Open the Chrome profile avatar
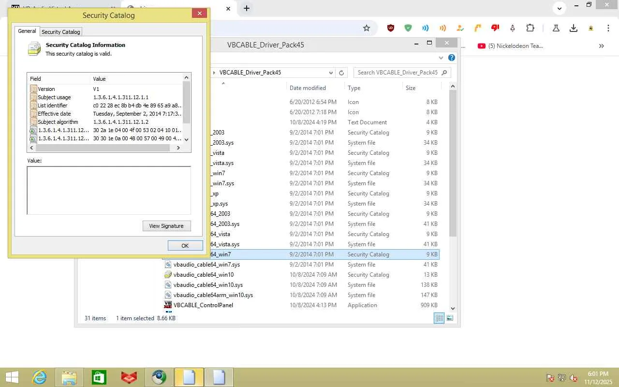The width and height of the screenshot is (619, 387). (591, 28)
